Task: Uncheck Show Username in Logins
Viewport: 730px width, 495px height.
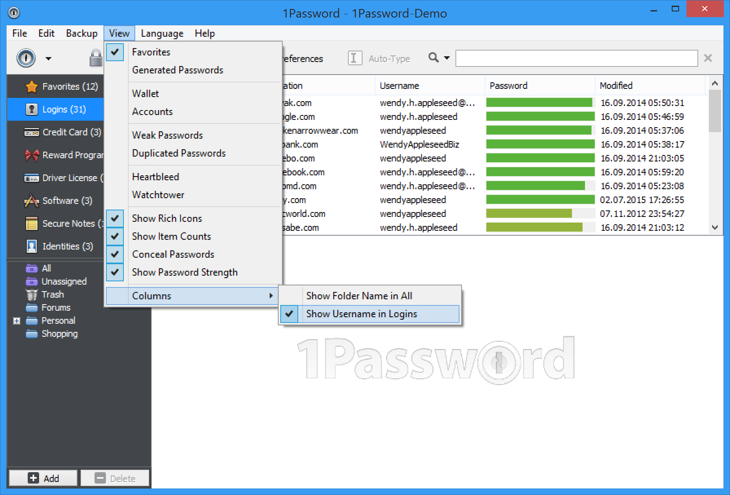Action: [x=370, y=314]
